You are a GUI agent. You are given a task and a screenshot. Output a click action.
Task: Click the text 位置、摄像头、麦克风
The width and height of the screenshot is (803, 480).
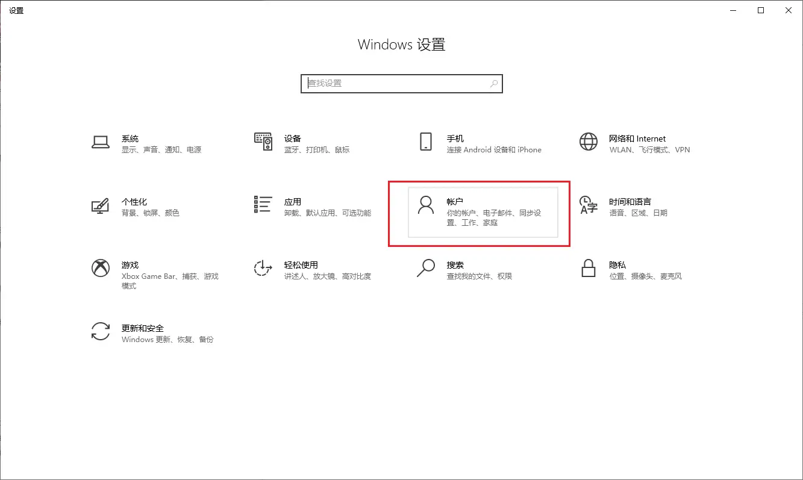point(645,276)
